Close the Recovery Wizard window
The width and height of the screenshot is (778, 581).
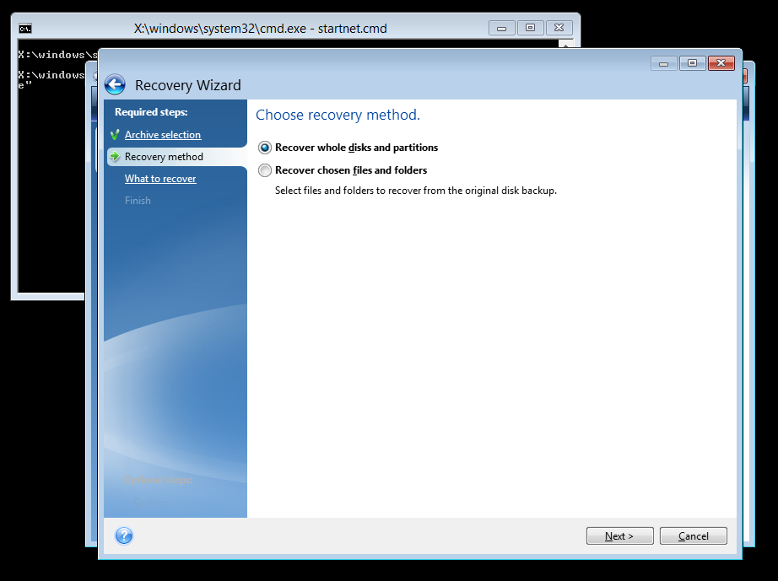tap(721, 63)
